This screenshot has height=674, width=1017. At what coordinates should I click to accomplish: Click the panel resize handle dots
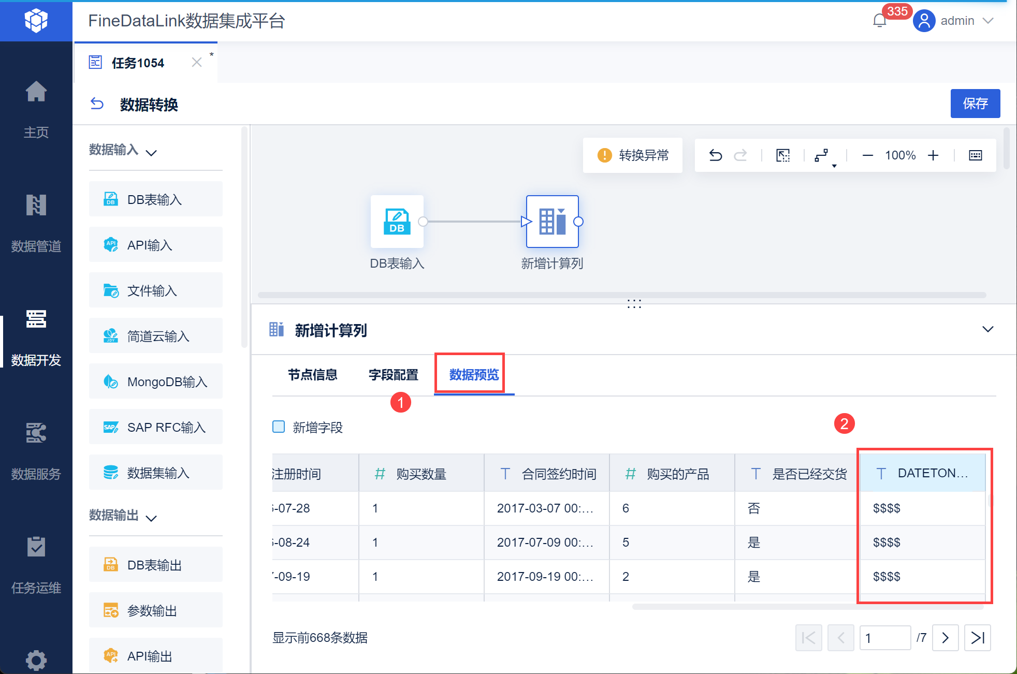coord(634,303)
